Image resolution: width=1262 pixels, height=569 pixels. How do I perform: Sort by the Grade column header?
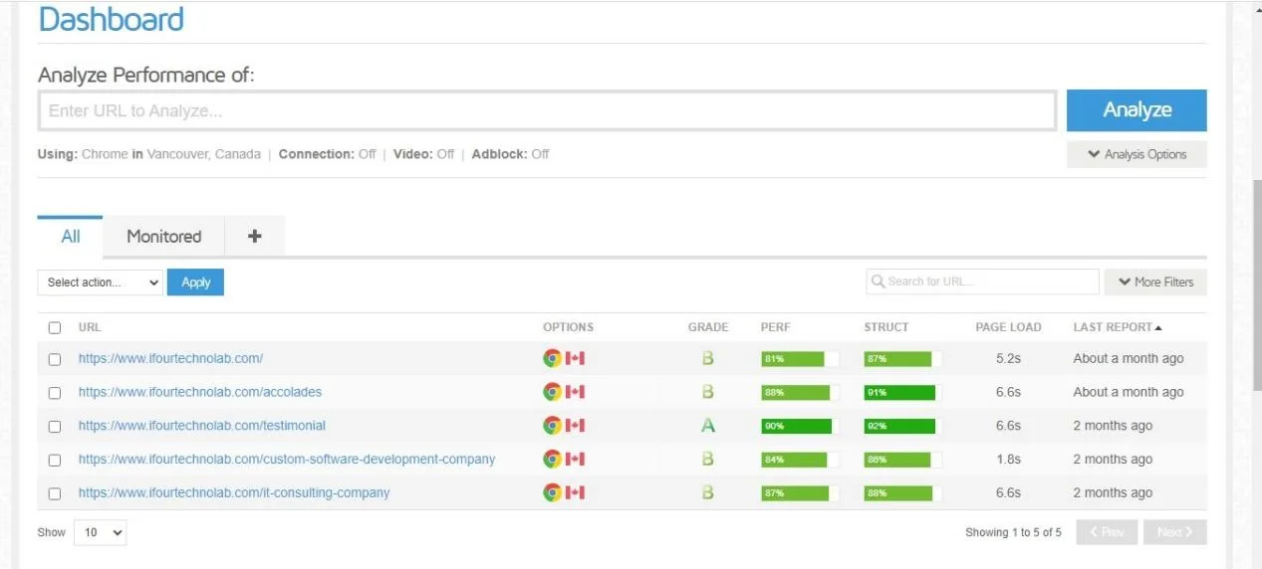coord(708,327)
